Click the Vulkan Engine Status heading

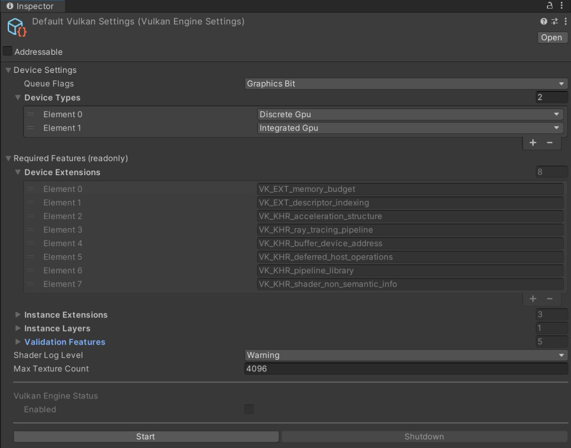(x=56, y=396)
